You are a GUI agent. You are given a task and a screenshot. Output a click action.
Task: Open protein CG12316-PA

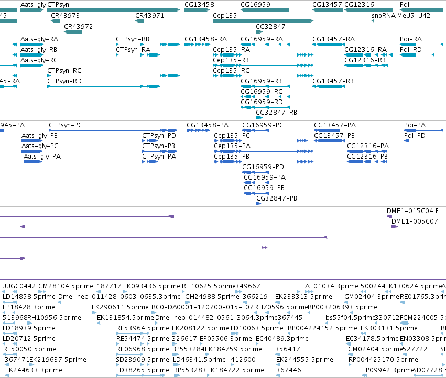[368, 146]
